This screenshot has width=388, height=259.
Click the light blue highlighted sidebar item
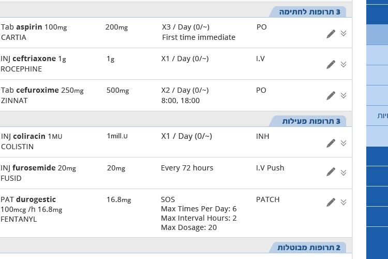(377, 35)
